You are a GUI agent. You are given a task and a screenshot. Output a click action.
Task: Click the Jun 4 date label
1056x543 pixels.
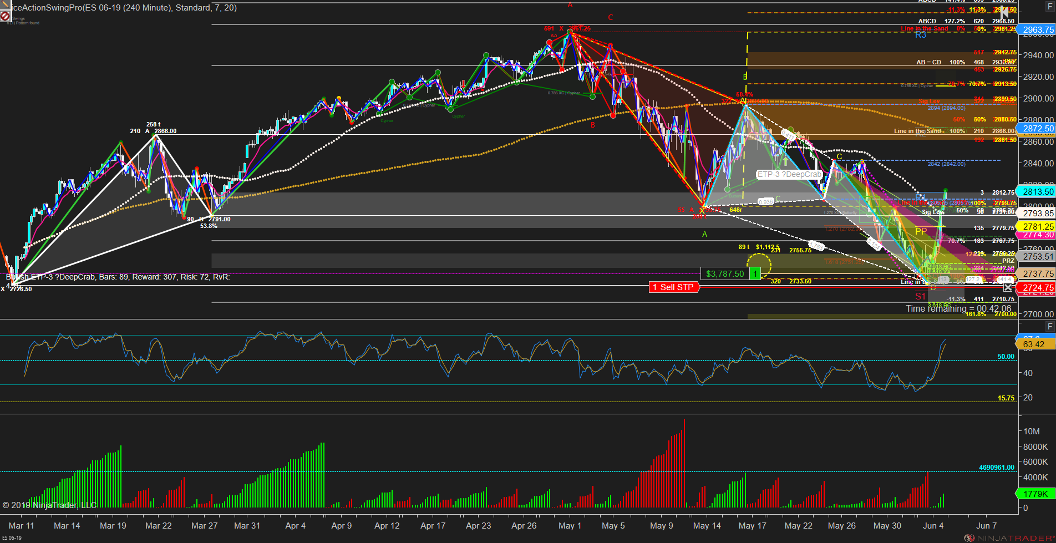[x=933, y=526]
